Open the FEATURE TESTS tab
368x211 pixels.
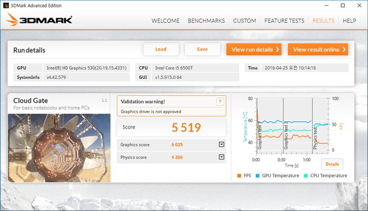[x=284, y=21]
